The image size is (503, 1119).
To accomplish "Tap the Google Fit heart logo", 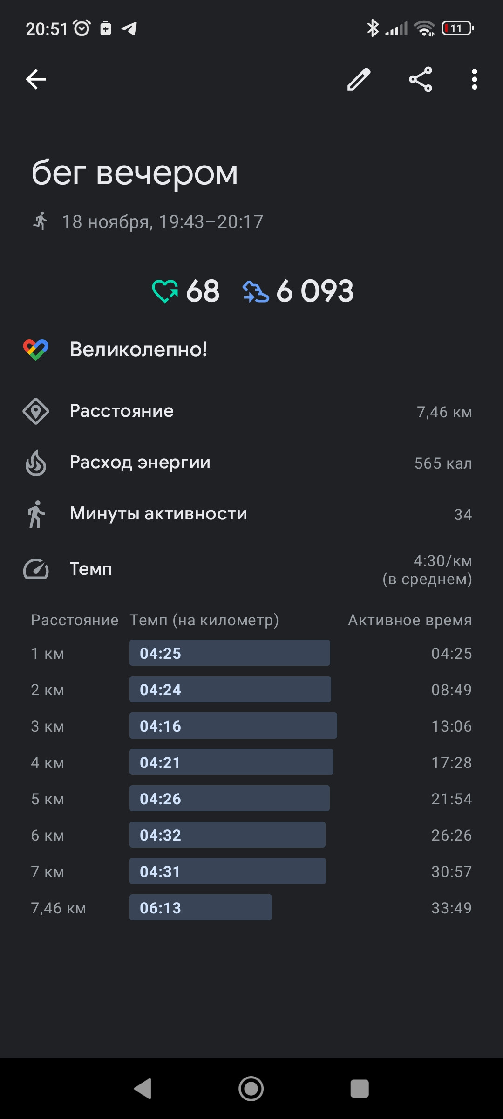I will 36,350.
